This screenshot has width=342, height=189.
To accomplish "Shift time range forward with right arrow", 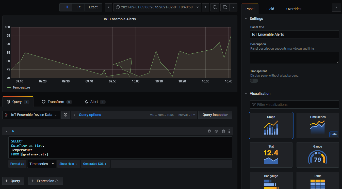I will (205, 7).
